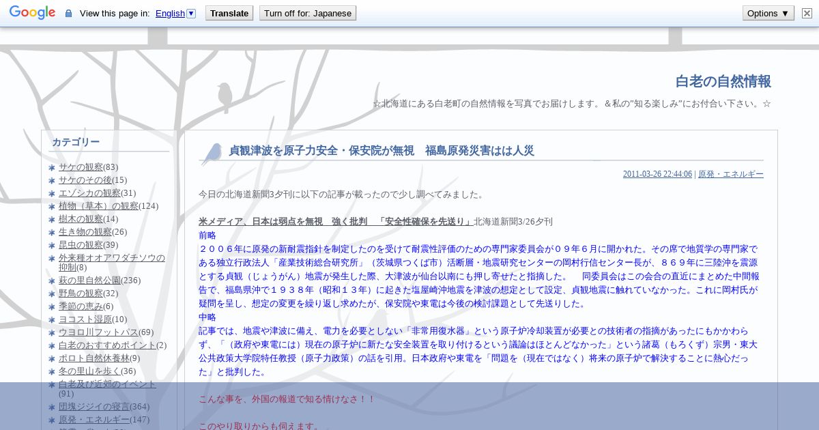
Task: Open 季節の恵み category
Action: [x=81, y=306]
